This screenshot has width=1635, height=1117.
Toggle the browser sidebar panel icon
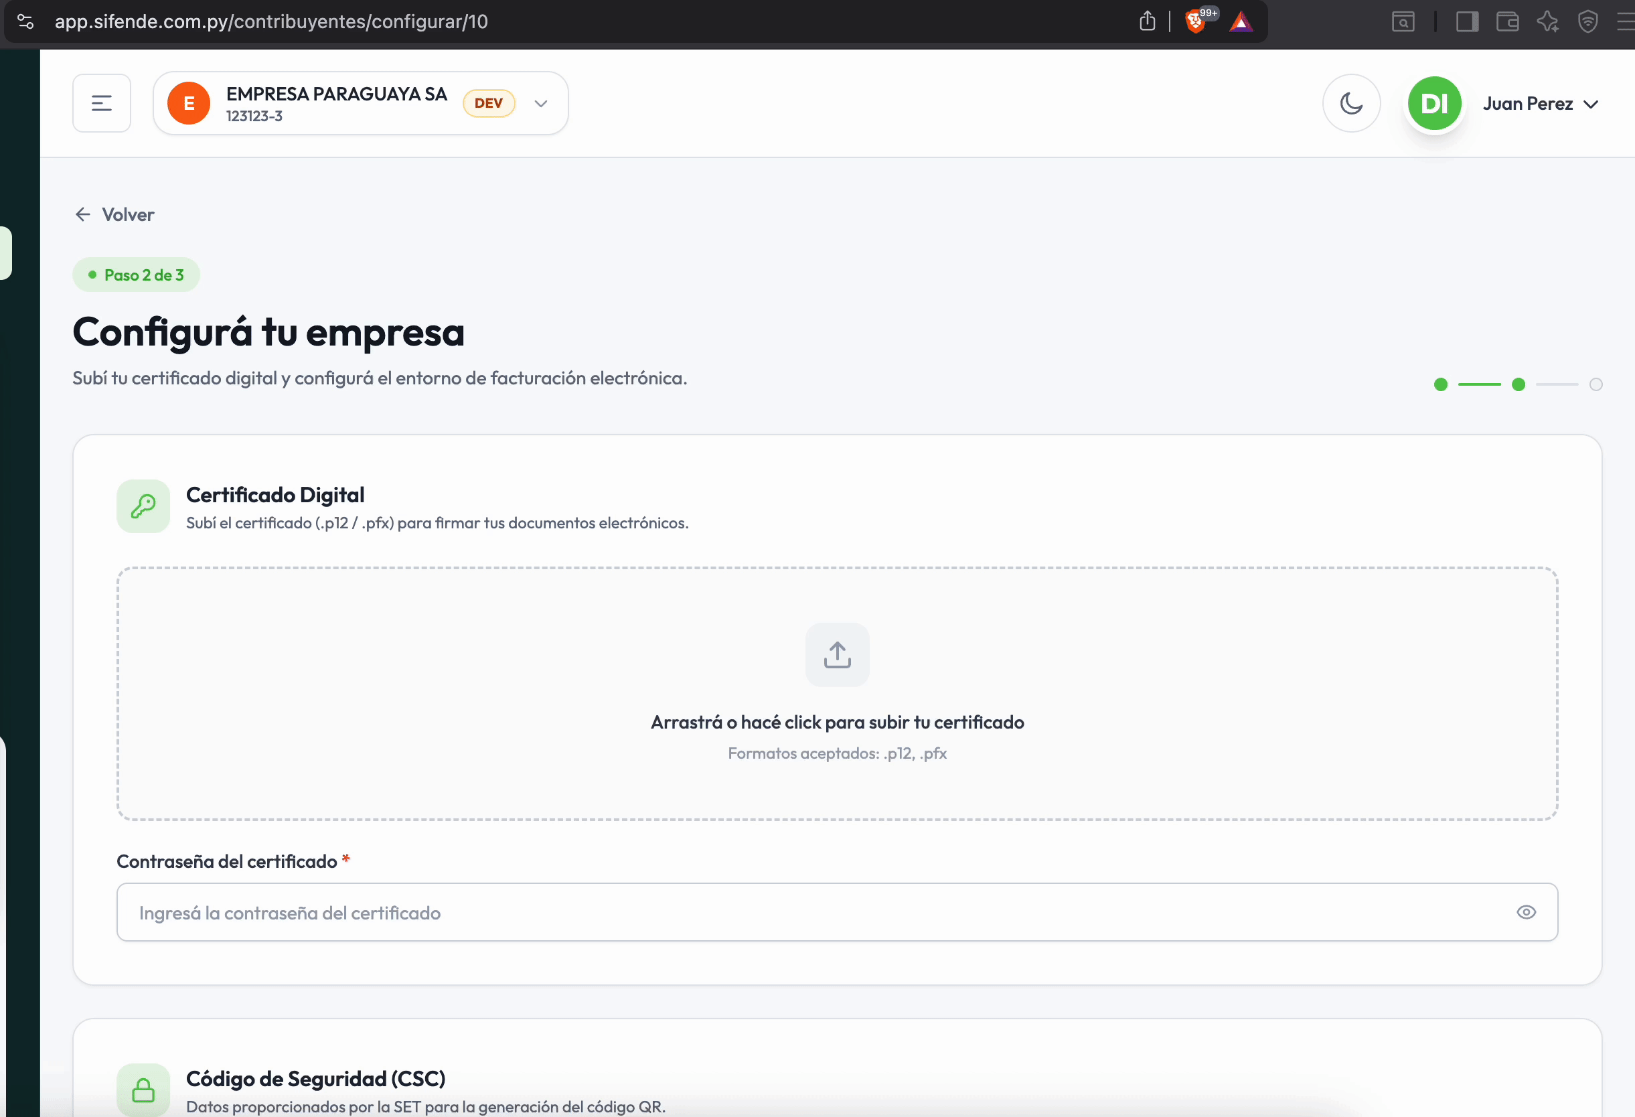(1467, 22)
